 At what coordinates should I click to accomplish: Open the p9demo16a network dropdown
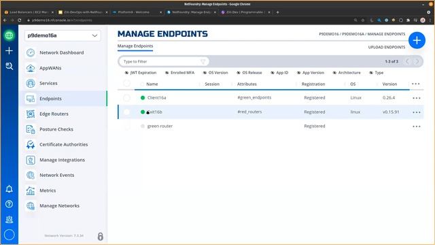pyautogui.click(x=63, y=35)
